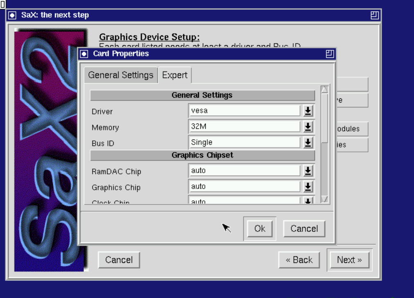Open Card Properties window menu icon
The width and height of the screenshot is (414, 298).
pyautogui.click(x=84, y=54)
